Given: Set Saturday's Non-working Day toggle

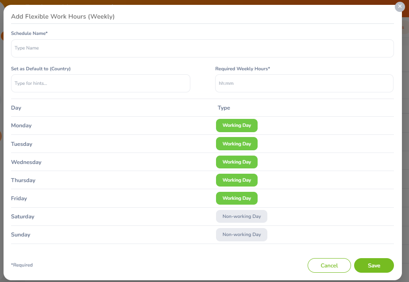Looking at the screenshot, I should coord(241,217).
